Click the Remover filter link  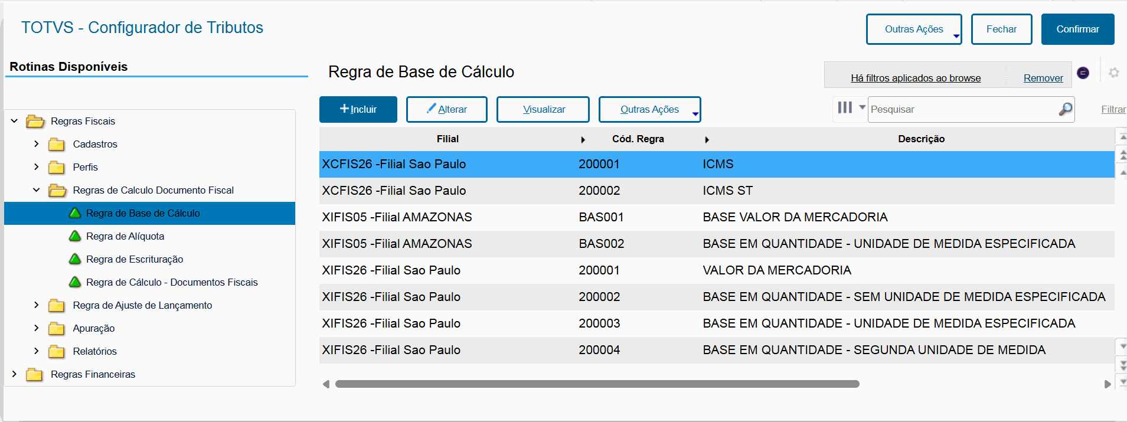(x=1043, y=78)
